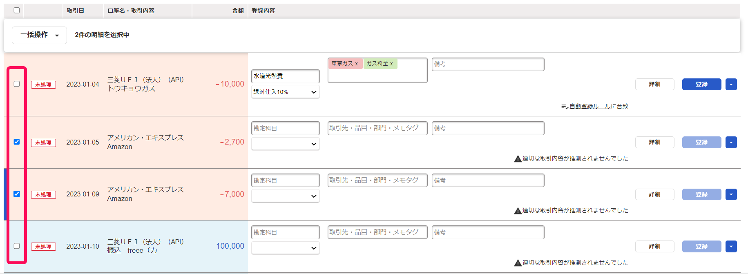748x274 pixels.
Task: Click 登録 button for トウキョウガス row
Action: click(701, 85)
